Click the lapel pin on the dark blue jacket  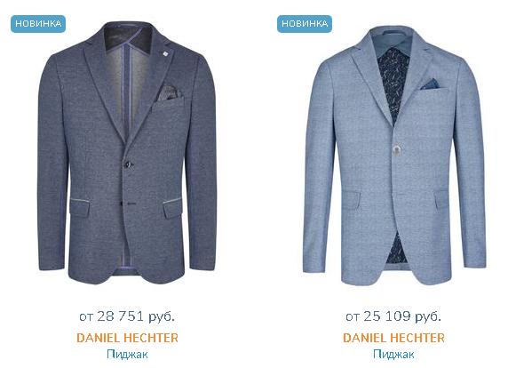tap(165, 54)
